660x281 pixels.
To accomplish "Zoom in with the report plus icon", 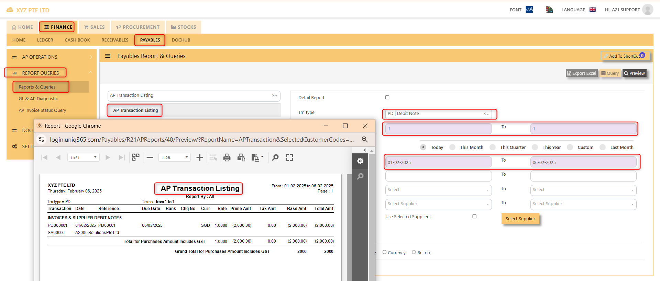I will coord(199,157).
